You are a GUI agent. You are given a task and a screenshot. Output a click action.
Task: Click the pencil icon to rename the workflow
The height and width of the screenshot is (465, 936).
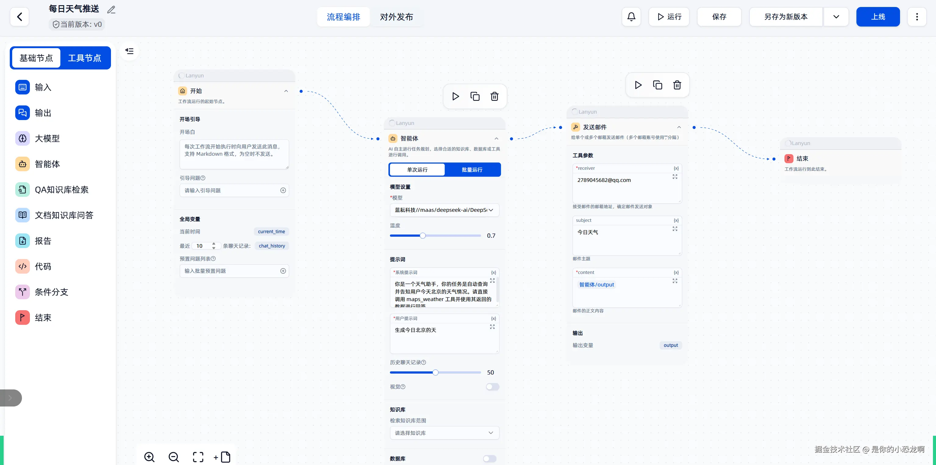point(111,10)
